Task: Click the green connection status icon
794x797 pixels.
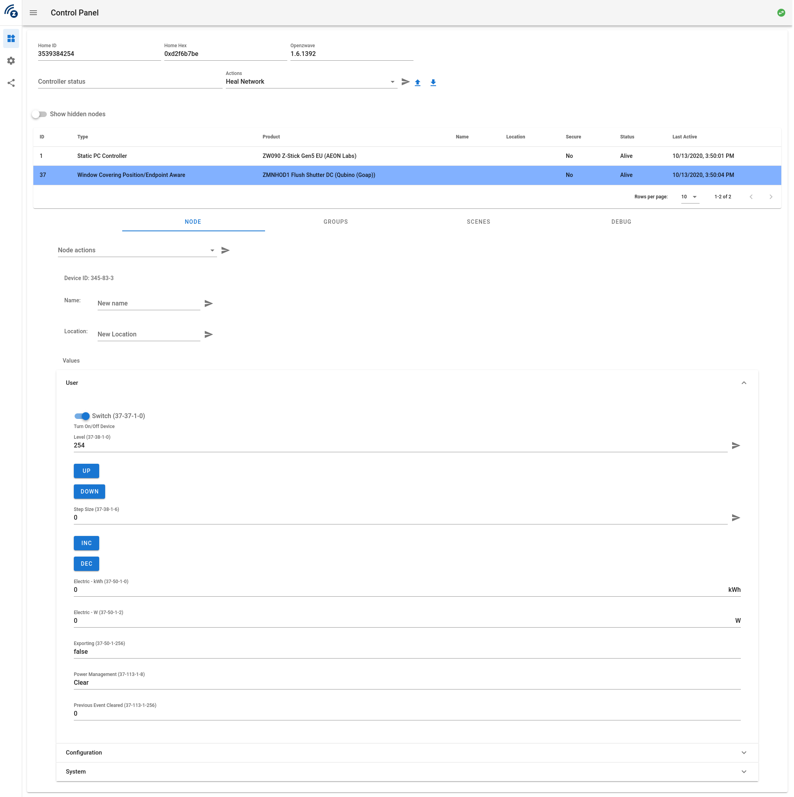Action: coord(782,13)
